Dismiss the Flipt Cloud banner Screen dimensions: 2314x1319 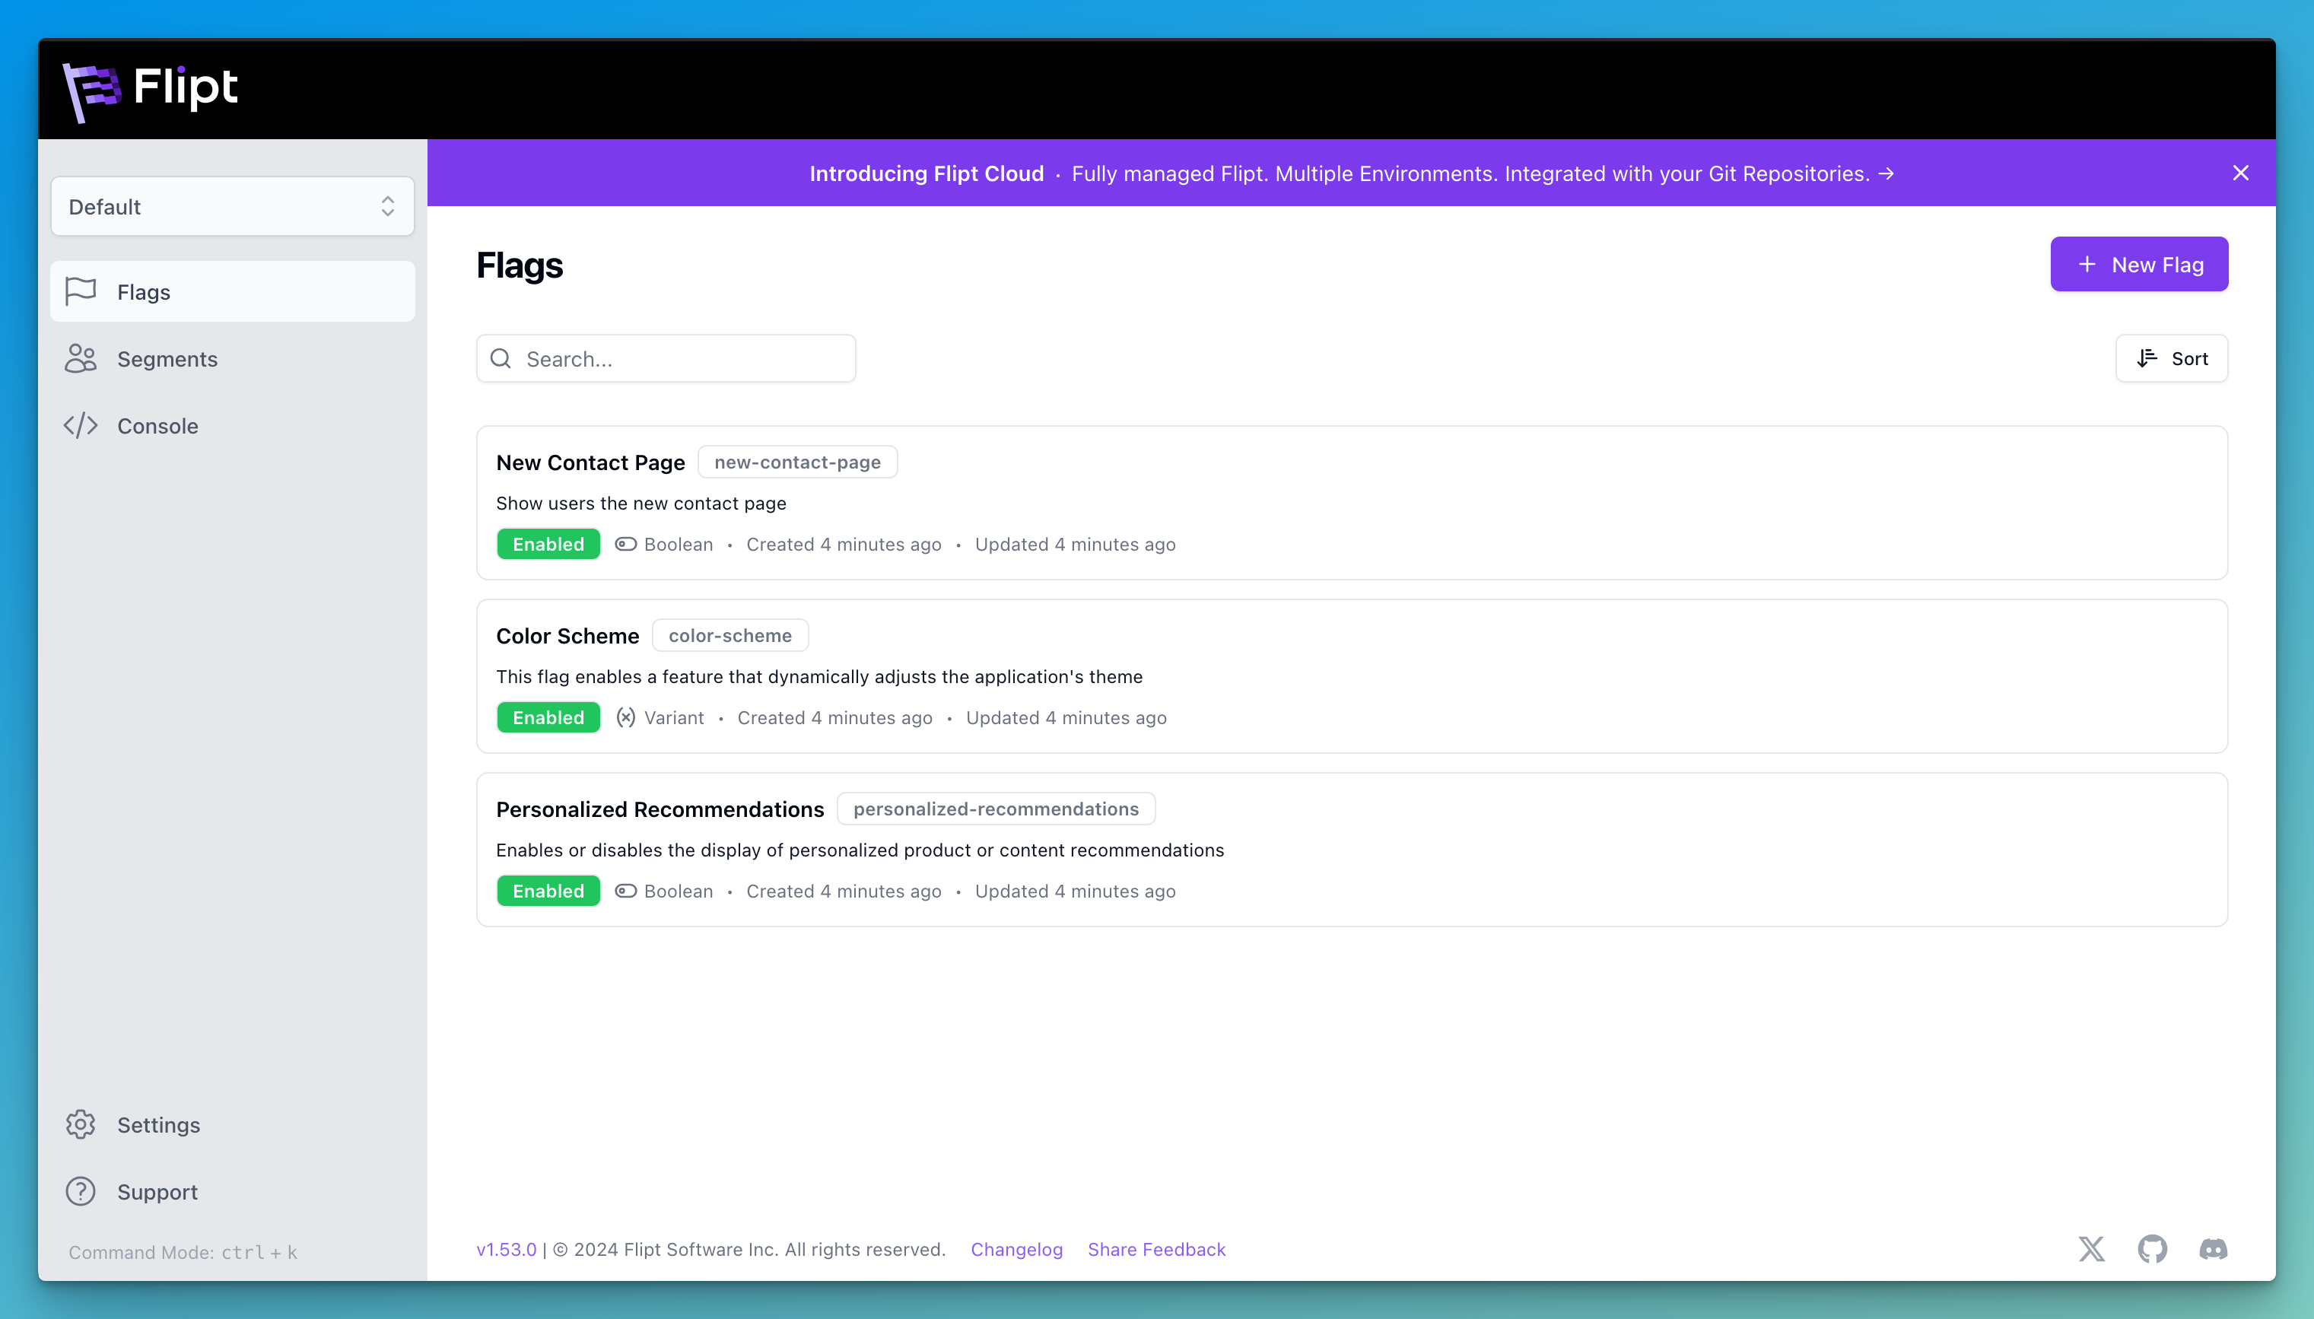(2241, 173)
